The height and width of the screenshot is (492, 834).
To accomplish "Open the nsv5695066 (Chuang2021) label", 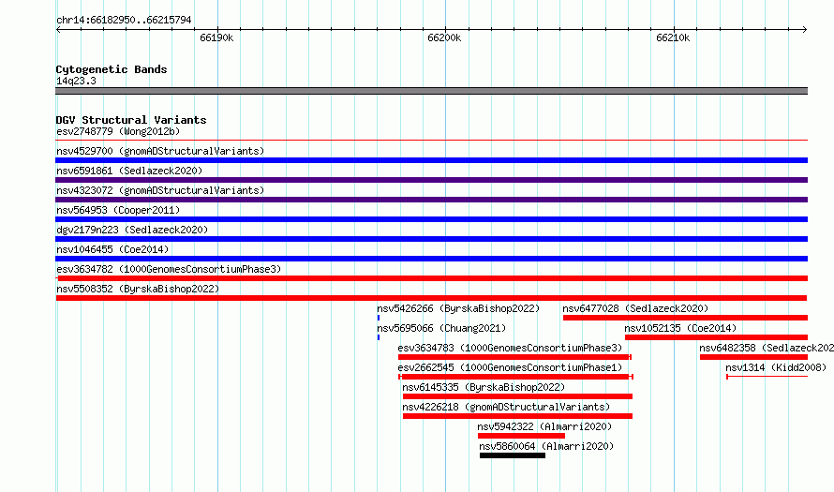I will [441, 328].
